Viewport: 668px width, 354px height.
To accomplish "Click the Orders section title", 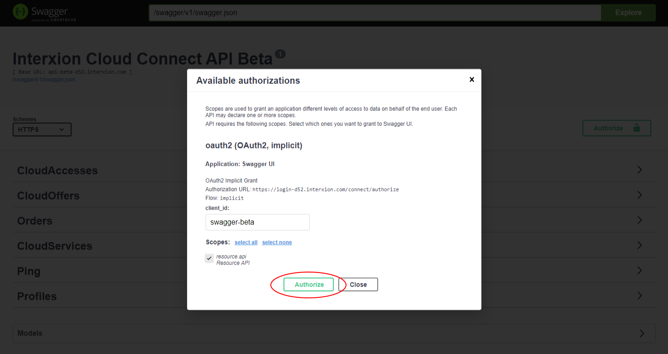I will pyautogui.click(x=35, y=221).
